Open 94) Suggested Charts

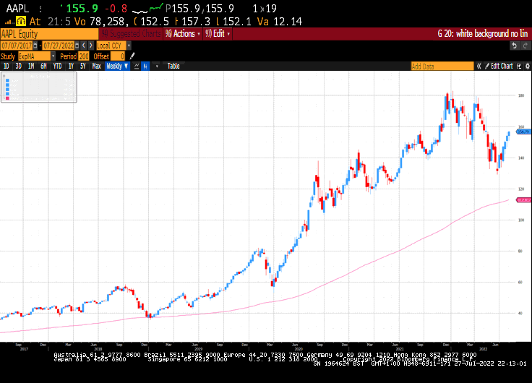coord(131,33)
